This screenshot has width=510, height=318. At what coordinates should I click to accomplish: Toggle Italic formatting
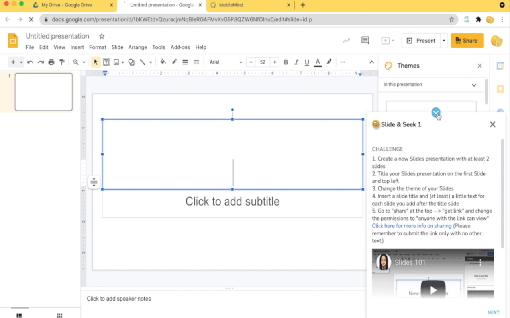[x=296, y=62]
